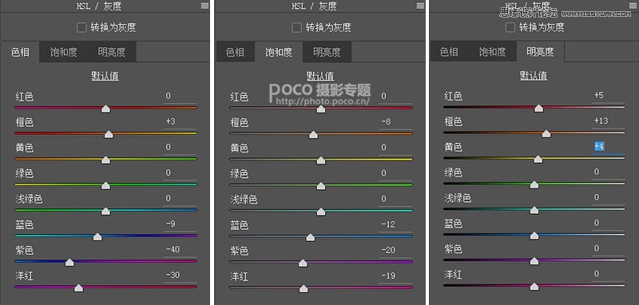Click the 黄色 saturation slider handle
The image size is (639, 305).
[321, 160]
